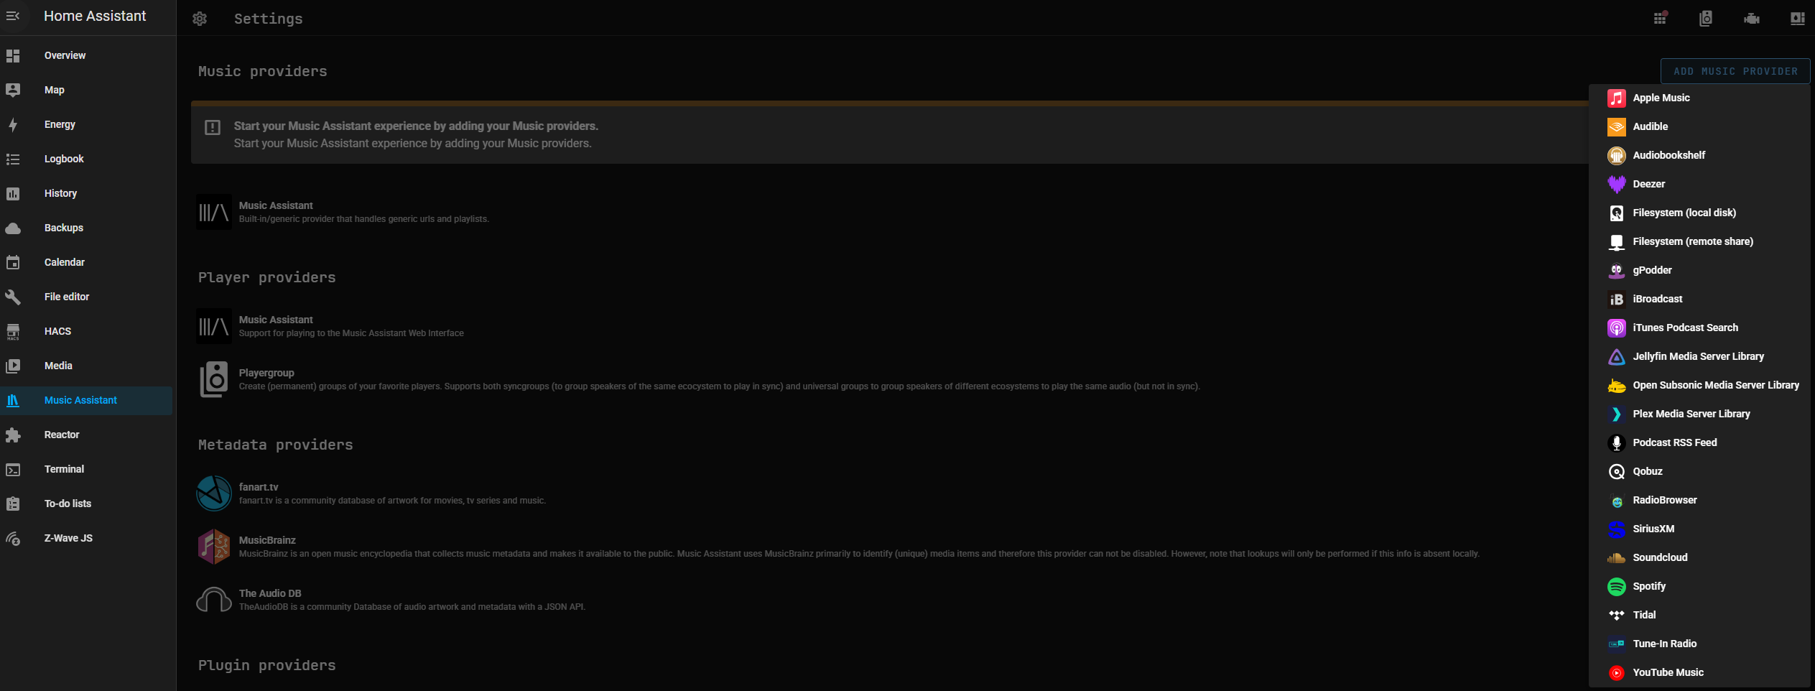
Task: Select iBroadcast provider
Action: [1700, 299]
